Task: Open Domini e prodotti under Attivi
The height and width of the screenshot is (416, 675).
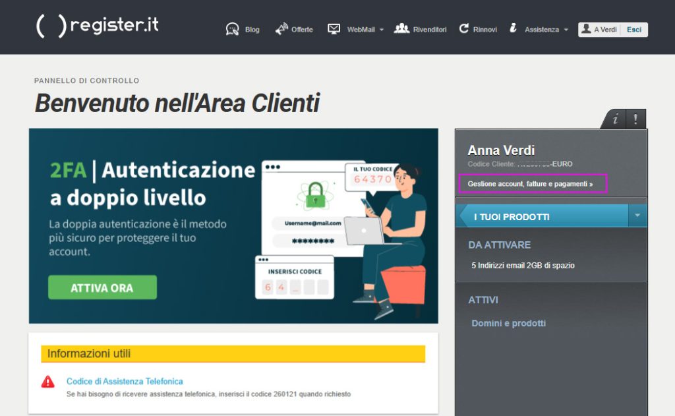Action: pos(508,323)
